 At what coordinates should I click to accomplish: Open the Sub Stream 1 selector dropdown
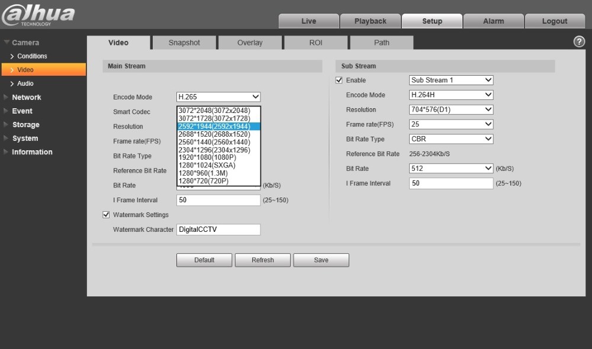[451, 80]
